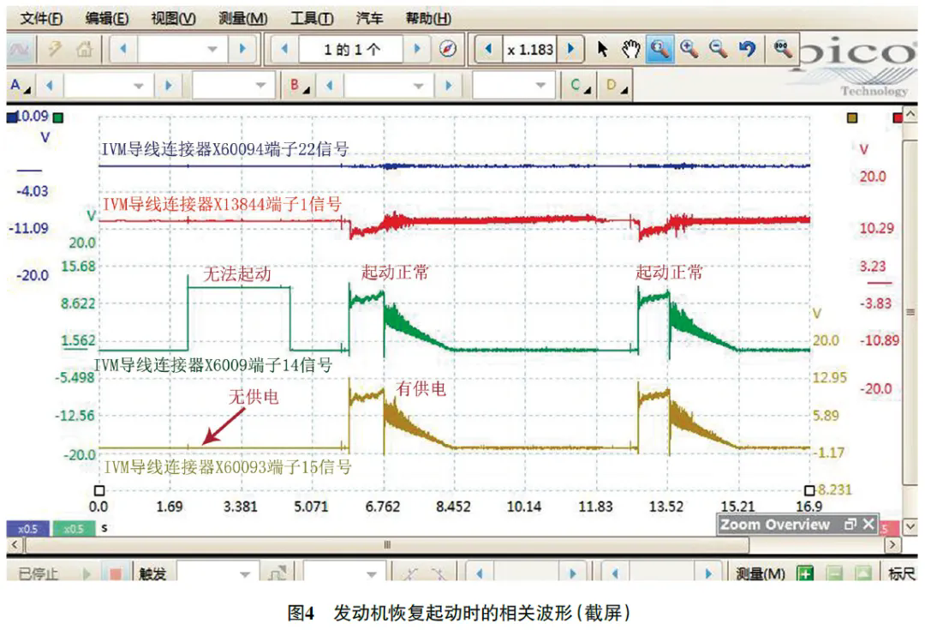Image resolution: width=925 pixels, height=630 pixels.
Task: Click green x0.5 axis scale button
Action: (x=74, y=529)
